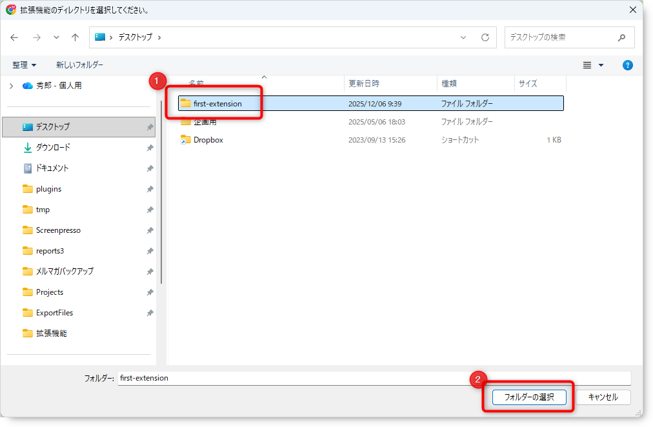Image resolution: width=653 pixels, height=427 pixels.
Task: Click the フォルダー name input field
Action: point(374,378)
